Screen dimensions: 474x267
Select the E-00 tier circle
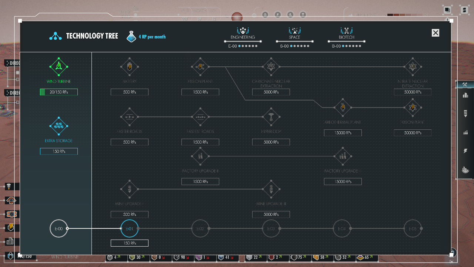(x=59, y=228)
